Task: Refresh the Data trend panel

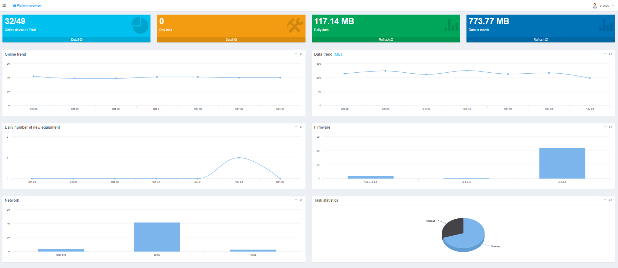Action: coord(610,54)
